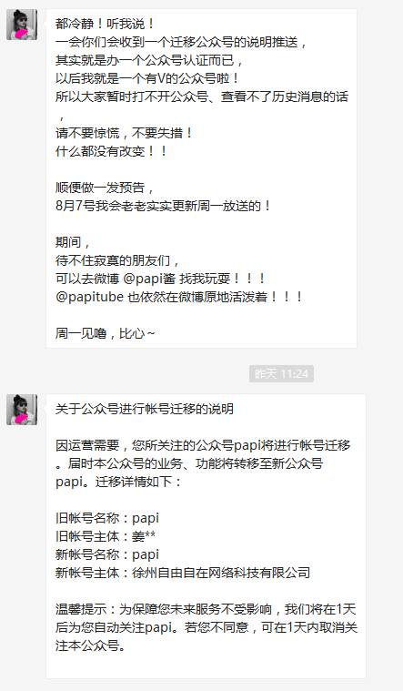Select the line 都冷静！听我说！

coord(105,24)
